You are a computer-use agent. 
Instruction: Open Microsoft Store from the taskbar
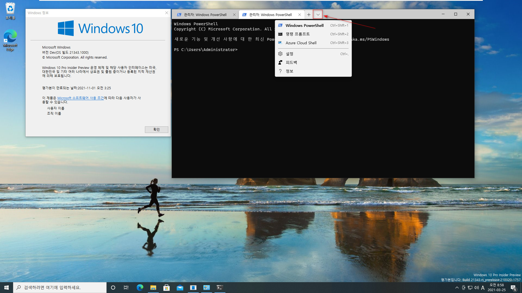167,288
